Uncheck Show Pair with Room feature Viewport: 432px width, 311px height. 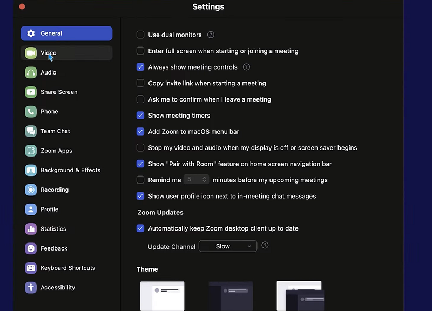(140, 164)
